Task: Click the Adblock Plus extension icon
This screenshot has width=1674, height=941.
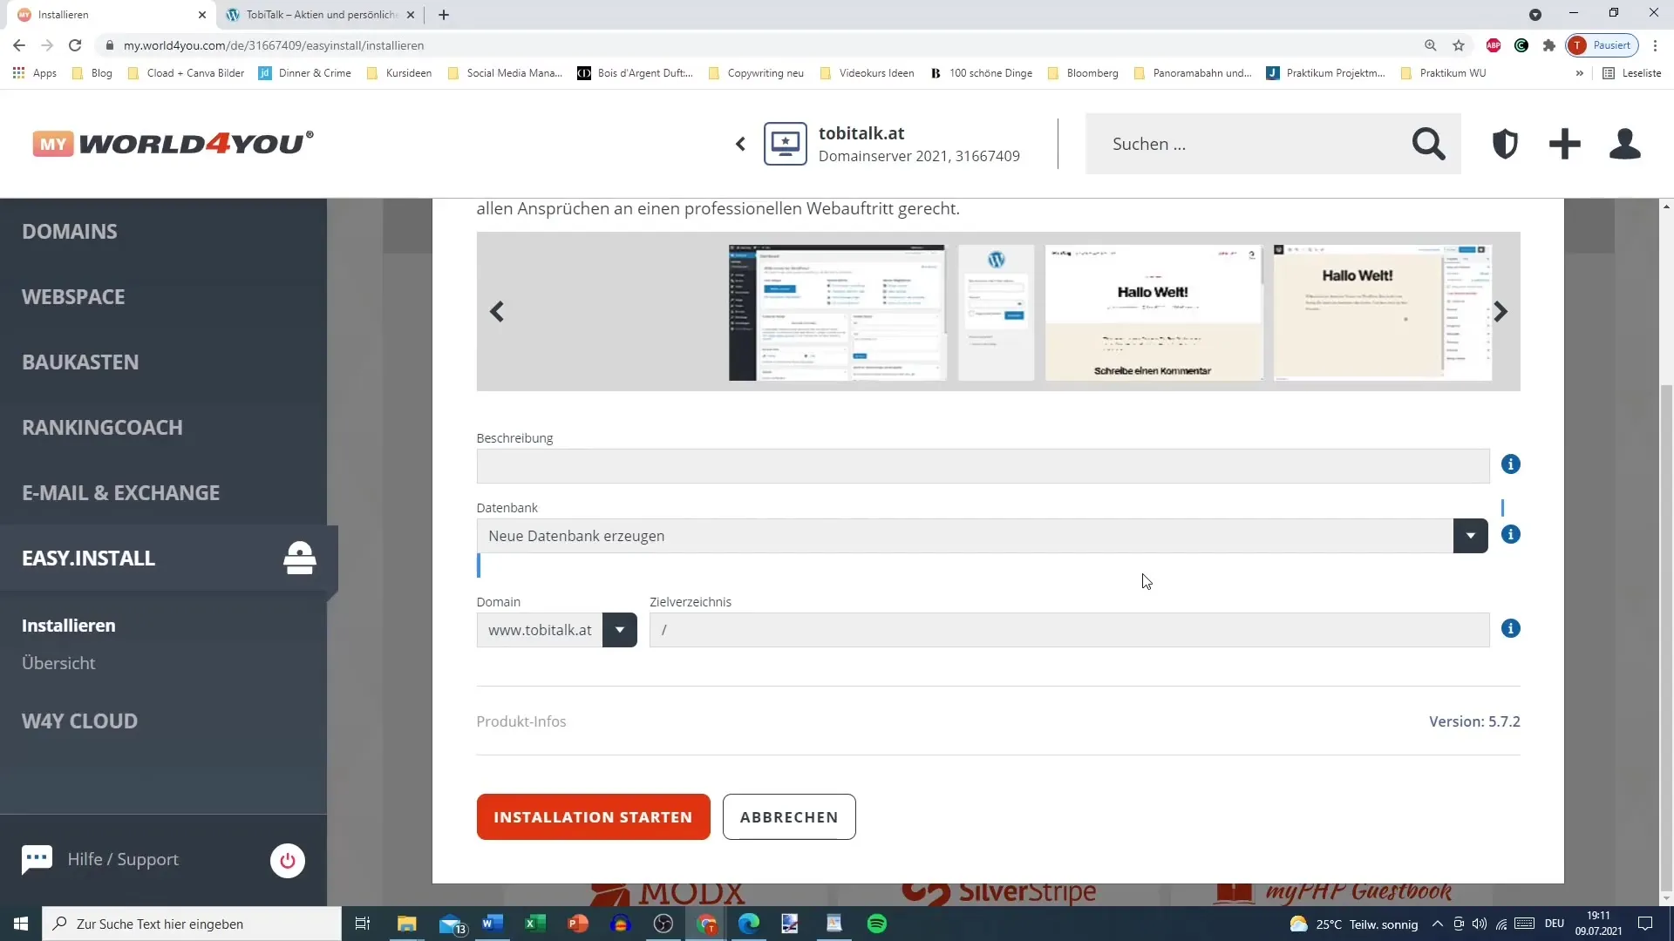Action: (x=1494, y=45)
